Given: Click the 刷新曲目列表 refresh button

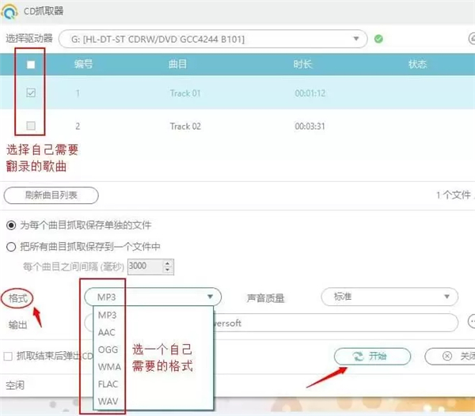Looking at the screenshot, I should pos(51,195).
